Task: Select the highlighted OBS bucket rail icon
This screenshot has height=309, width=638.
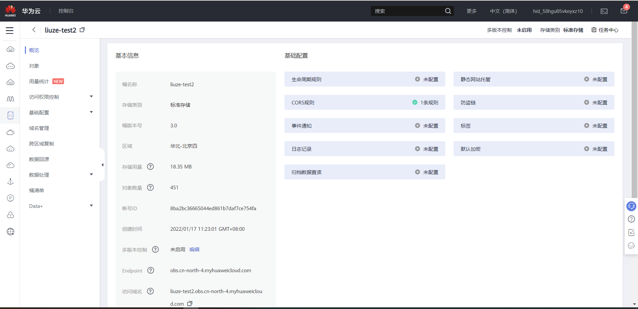Action: (10, 115)
